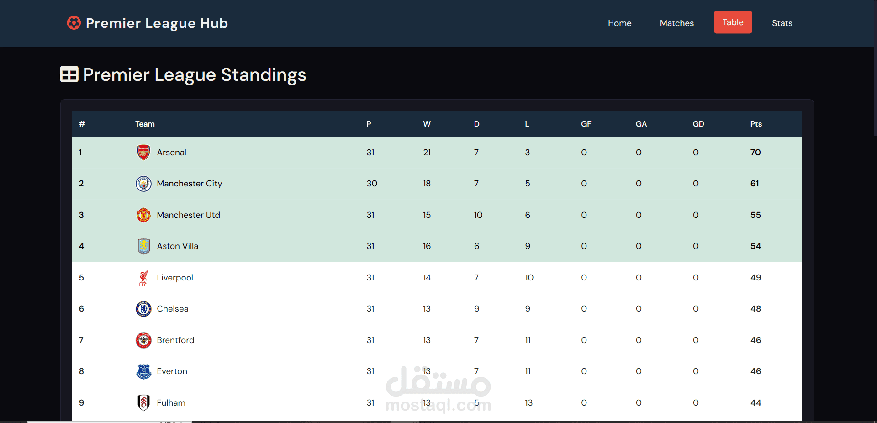The image size is (877, 423).
Task: Click the Everton club crest
Action: pos(143,371)
